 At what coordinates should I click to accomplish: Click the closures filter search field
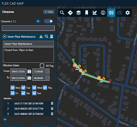(x=28, y=28)
